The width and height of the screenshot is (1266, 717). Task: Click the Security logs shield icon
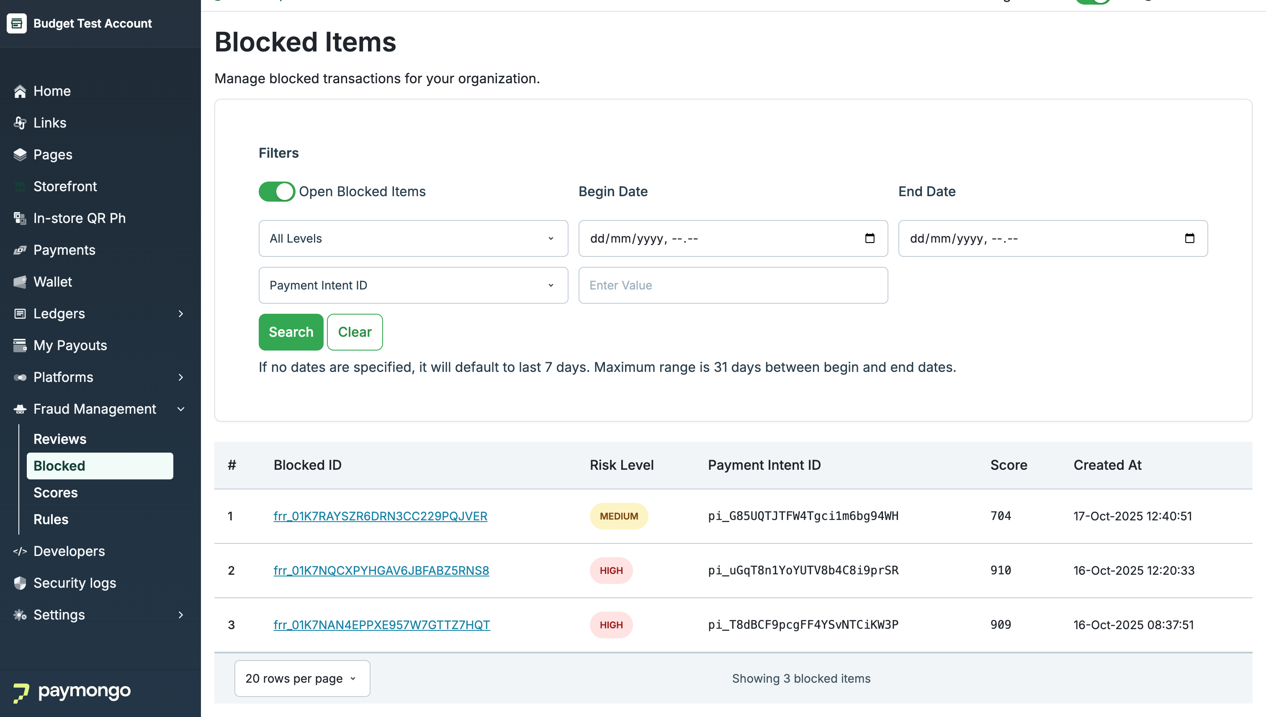(20, 583)
